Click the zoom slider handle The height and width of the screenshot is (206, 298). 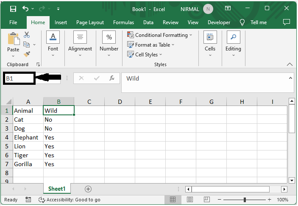click(x=245, y=200)
